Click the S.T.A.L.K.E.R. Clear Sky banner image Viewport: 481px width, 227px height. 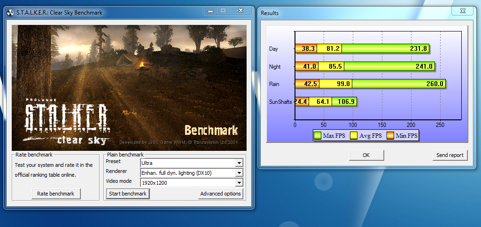tap(129, 88)
